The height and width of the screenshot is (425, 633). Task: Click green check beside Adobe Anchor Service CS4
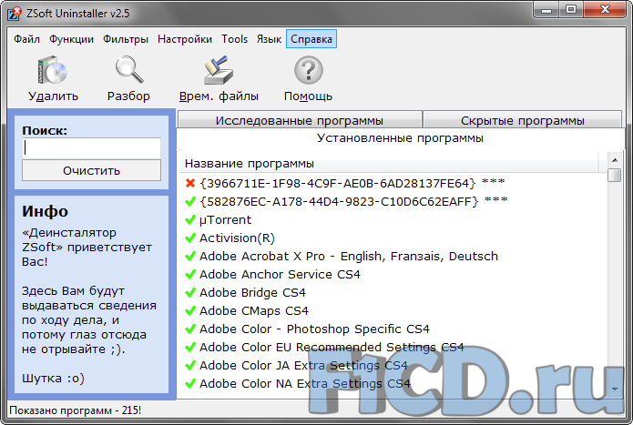click(189, 274)
